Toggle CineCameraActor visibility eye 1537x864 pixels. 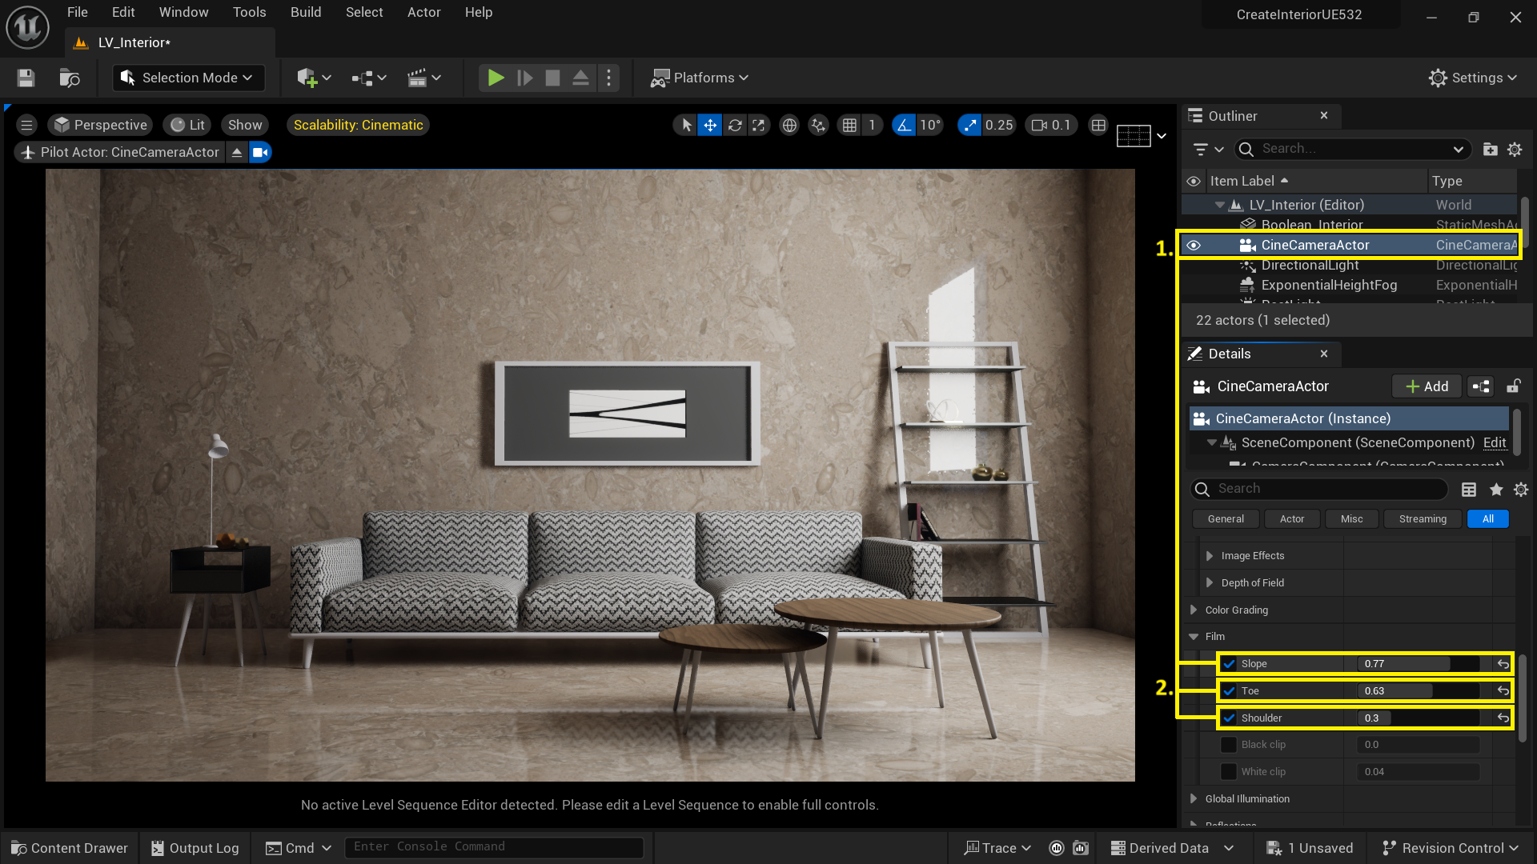click(1194, 245)
